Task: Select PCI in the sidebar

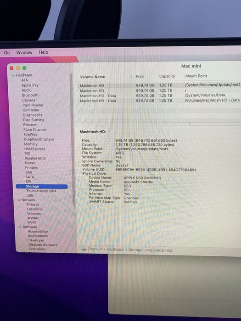Action: pyautogui.click(x=27, y=154)
